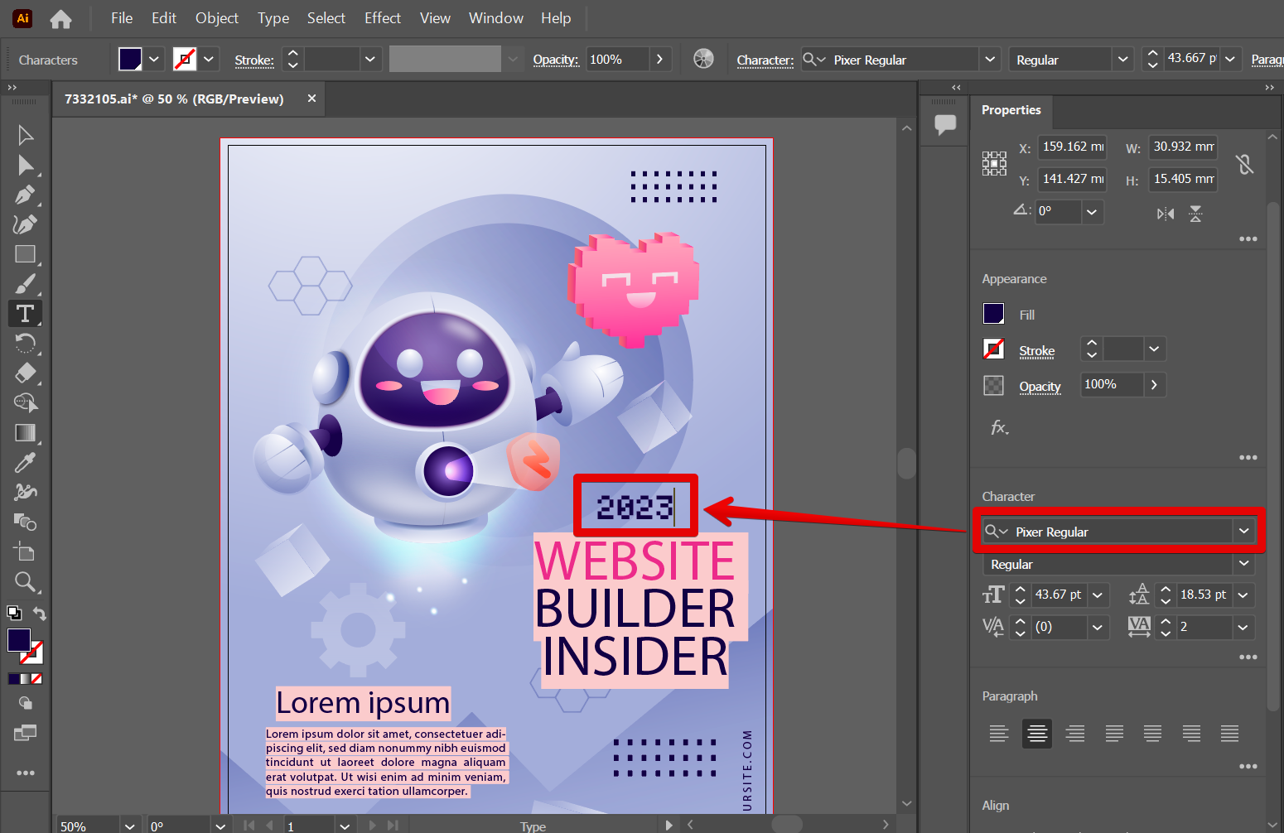Open the Effect menu
Viewport: 1284px width, 833px height.
(x=382, y=18)
